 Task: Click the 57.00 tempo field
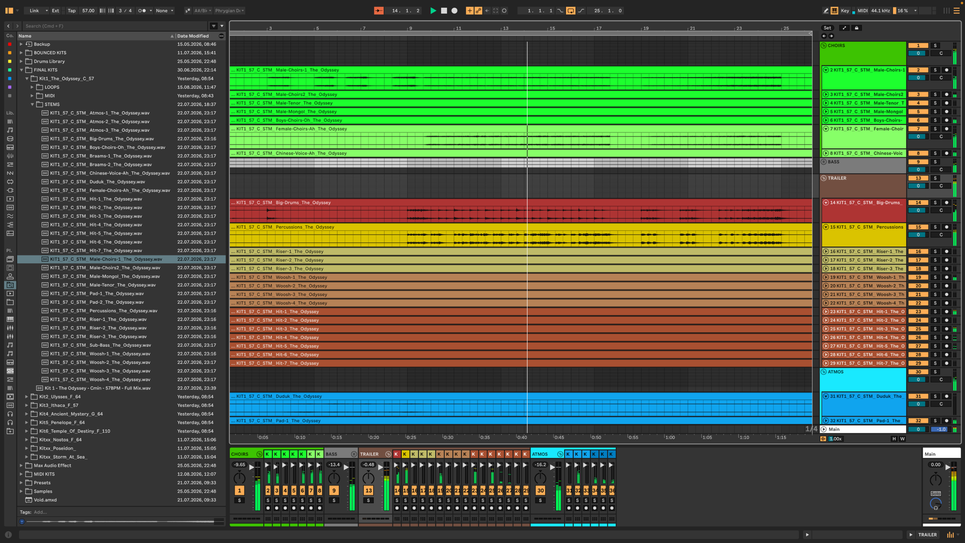click(x=88, y=11)
